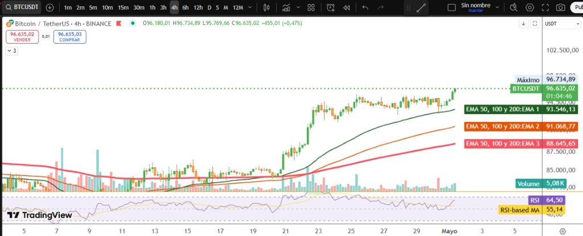This screenshot has width=583, height=236.
Task: Collapse the indicator legend showing 3
Action: [11, 51]
